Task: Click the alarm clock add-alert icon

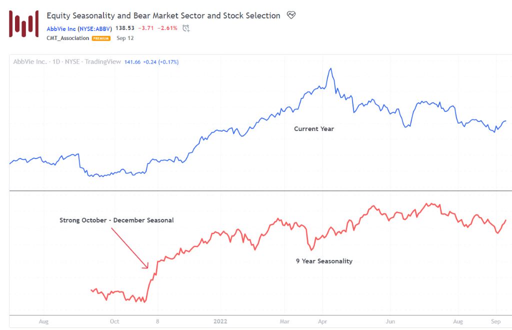Action: point(186,28)
